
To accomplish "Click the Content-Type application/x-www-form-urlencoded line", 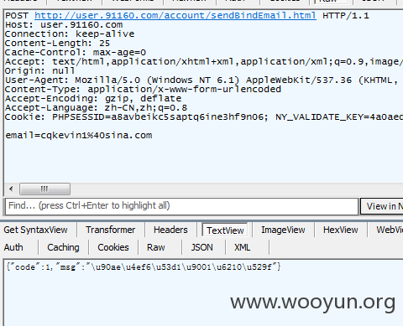I will (143, 90).
